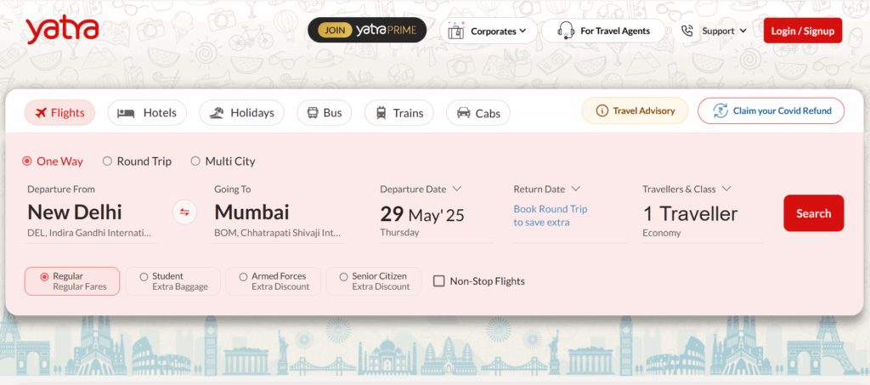Click the Yatra logo
The image size is (870, 385).
pos(62,31)
